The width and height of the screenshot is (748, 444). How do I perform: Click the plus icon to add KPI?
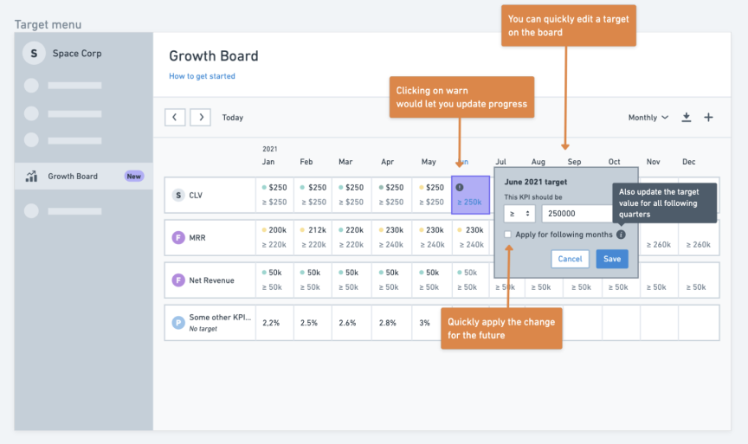(x=708, y=118)
